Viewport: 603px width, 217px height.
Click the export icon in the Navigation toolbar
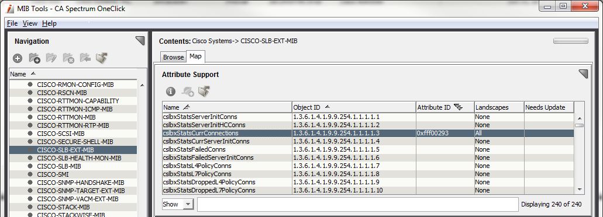pyautogui.click(x=102, y=58)
